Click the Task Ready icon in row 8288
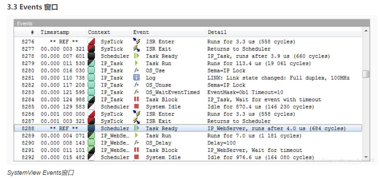The image size is (379, 179). 136,128
